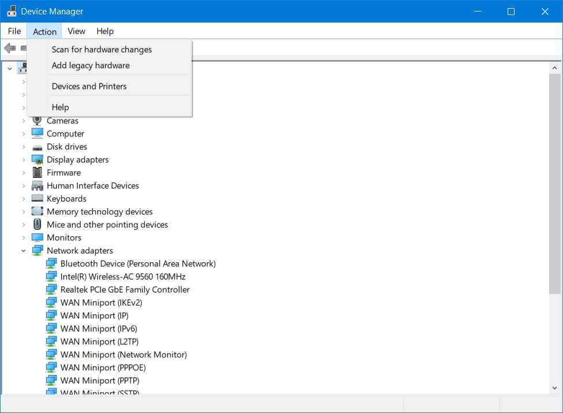Select the Computer monitor icon
The image size is (563, 413).
[x=37, y=133]
